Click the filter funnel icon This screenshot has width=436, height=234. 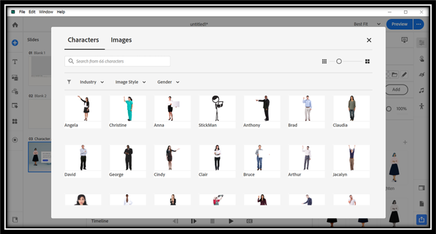point(69,82)
